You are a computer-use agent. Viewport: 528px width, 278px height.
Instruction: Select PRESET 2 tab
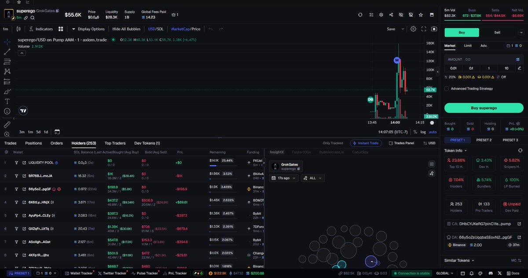484,140
